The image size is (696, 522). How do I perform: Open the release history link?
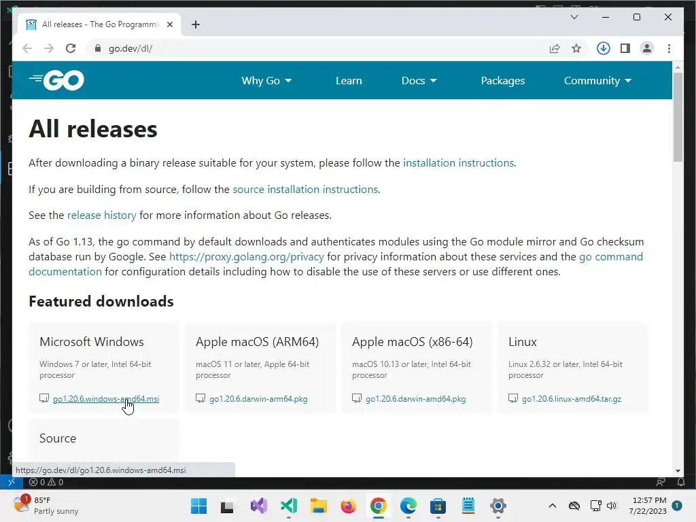(x=102, y=215)
